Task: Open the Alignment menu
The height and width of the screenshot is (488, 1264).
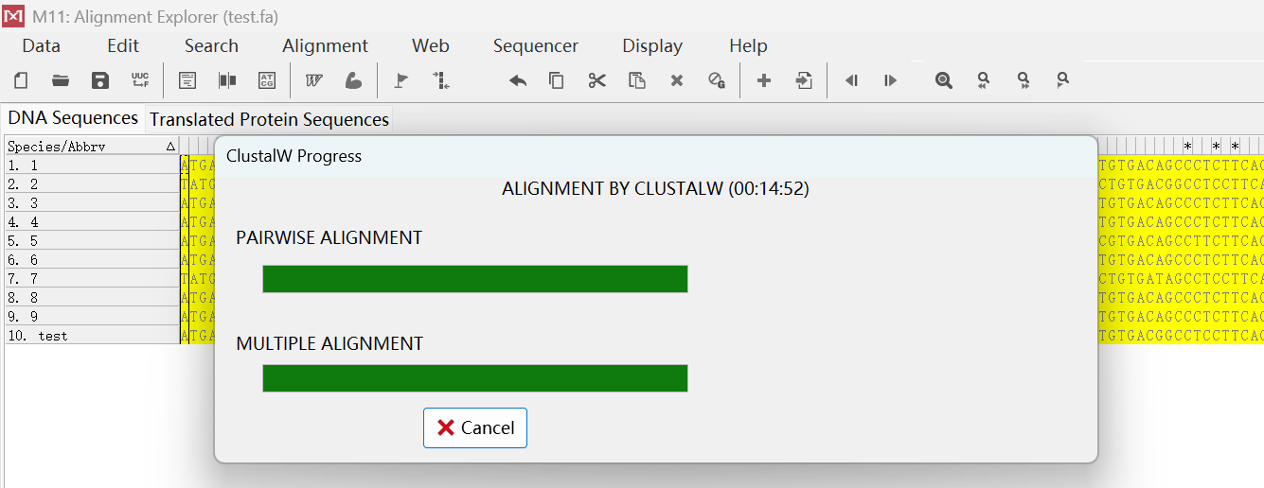Action: point(325,45)
